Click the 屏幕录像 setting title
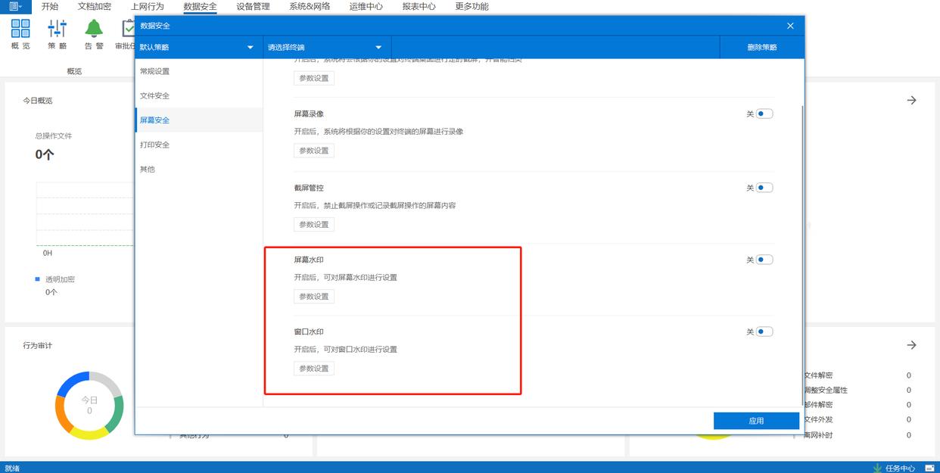 coord(309,114)
